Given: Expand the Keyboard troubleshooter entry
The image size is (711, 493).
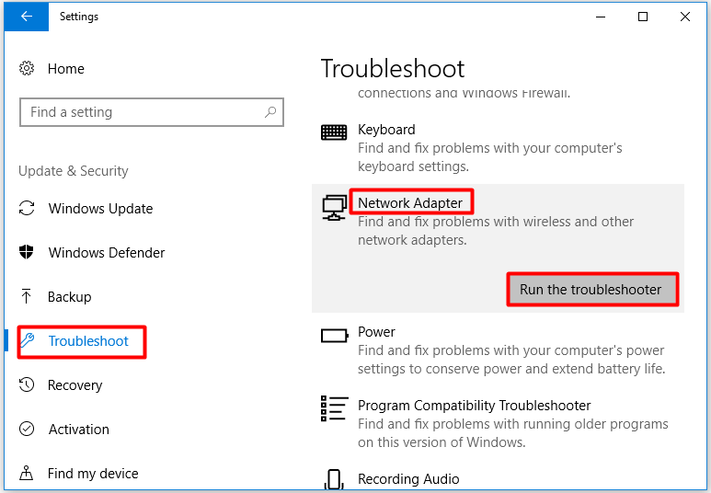Looking at the screenshot, I should tap(498, 148).
